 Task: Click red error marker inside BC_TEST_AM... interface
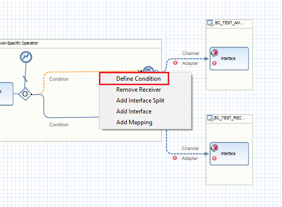pos(214,63)
